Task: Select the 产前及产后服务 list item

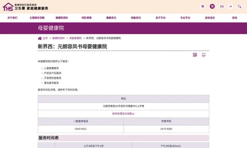Action: tap(52, 73)
